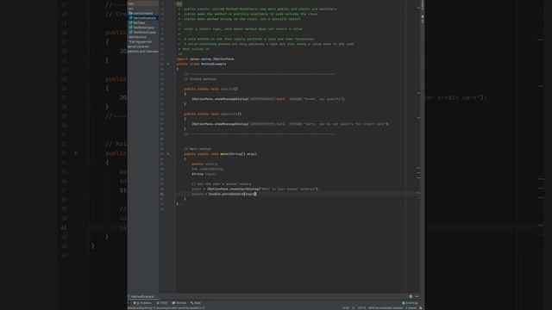Select MethodExample in the project tree
The image size is (552, 310).
pos(144,18)
